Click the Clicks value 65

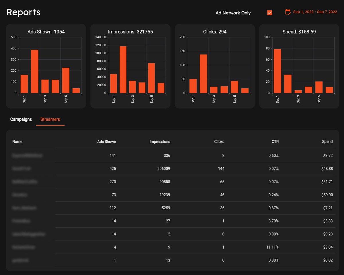point(222,182)
